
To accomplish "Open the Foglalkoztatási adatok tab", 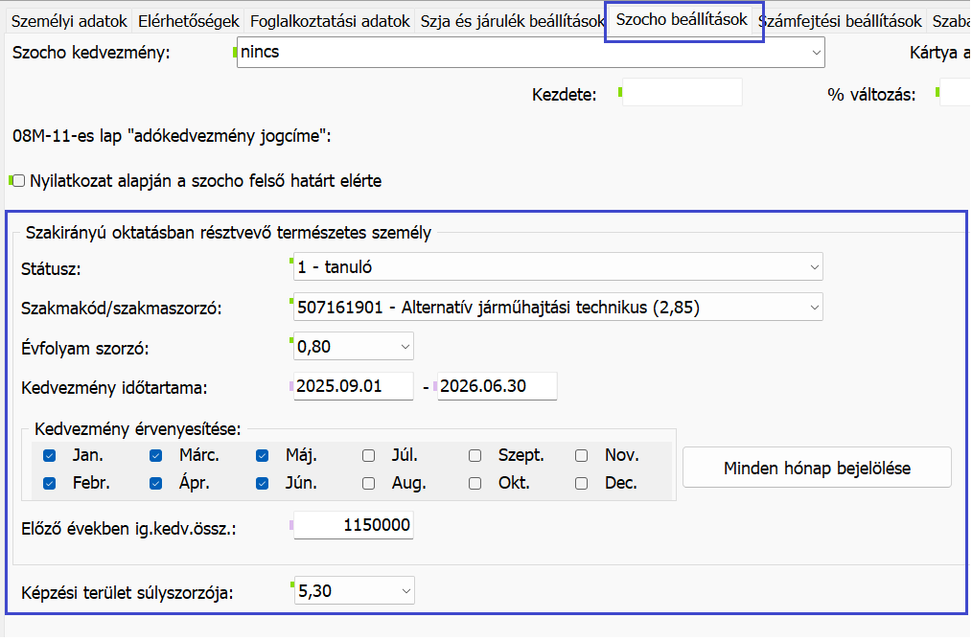I will pos(330,21).
